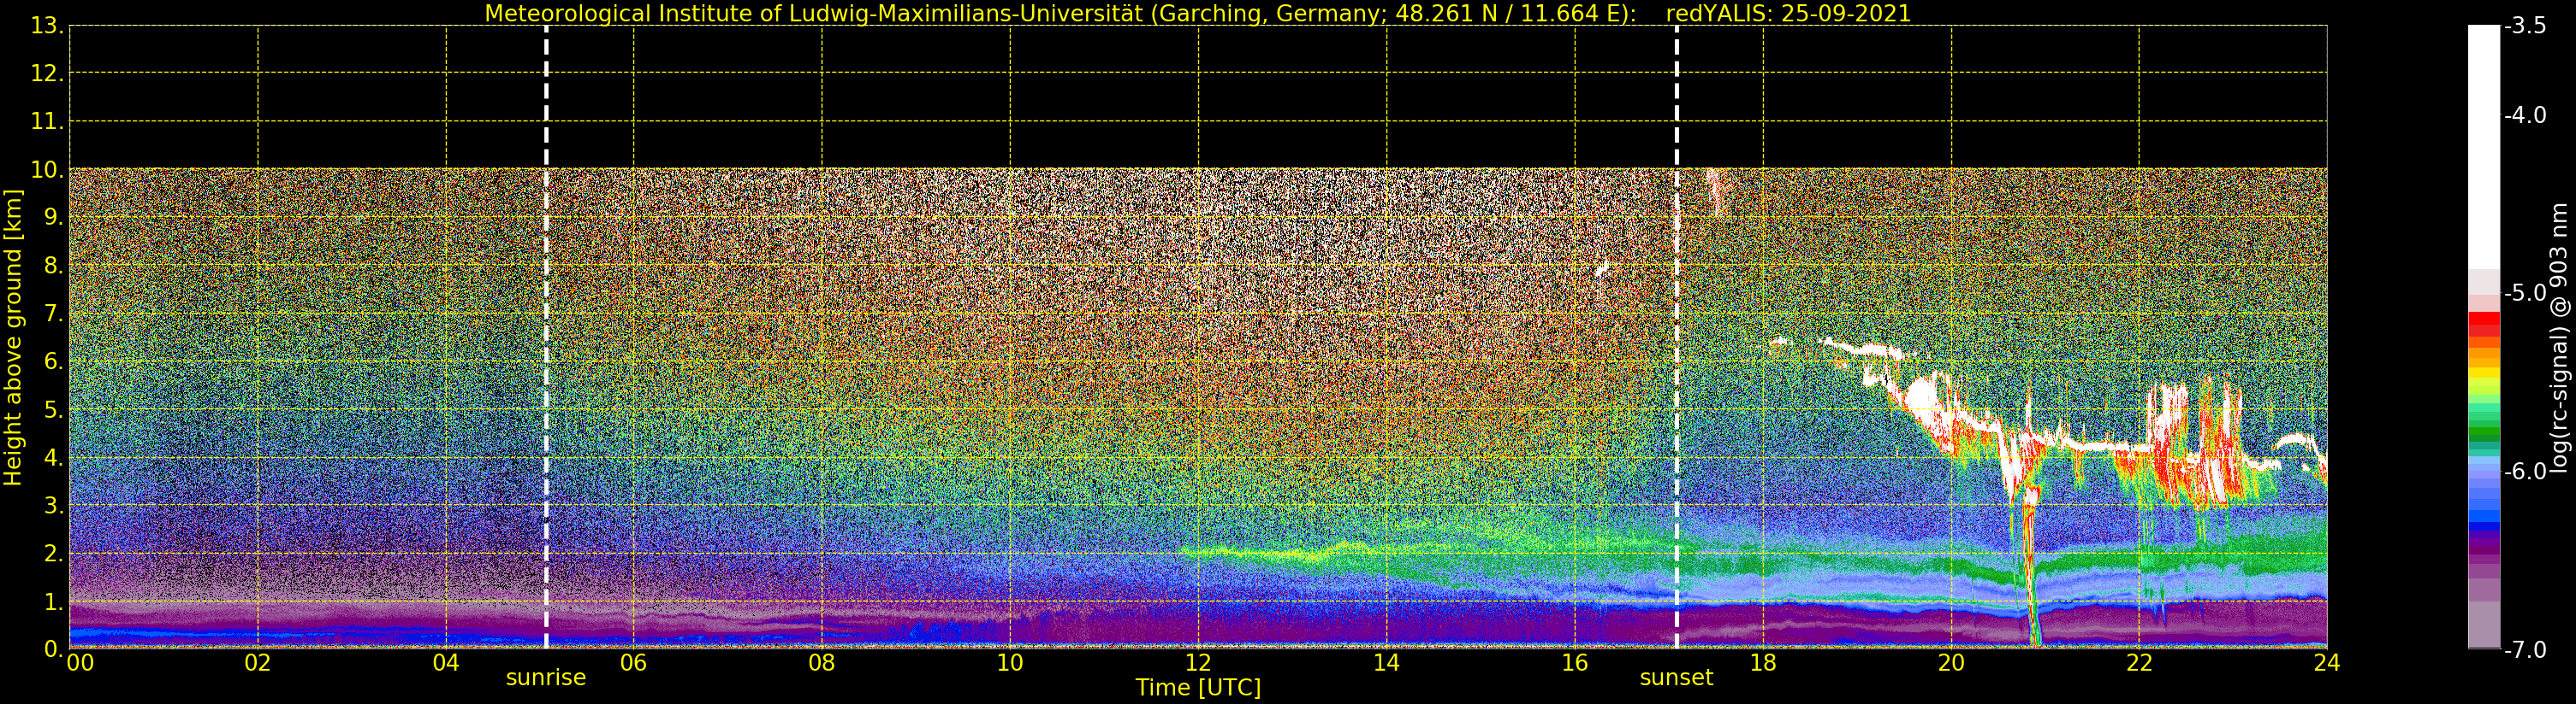Click the time tick label '24'
Viewport: 2576px width, 704px height.
(2327, 663)
